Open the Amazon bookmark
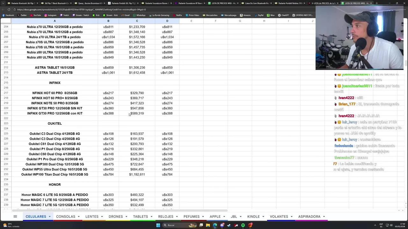The image size is (408, 229). point(245,15)
